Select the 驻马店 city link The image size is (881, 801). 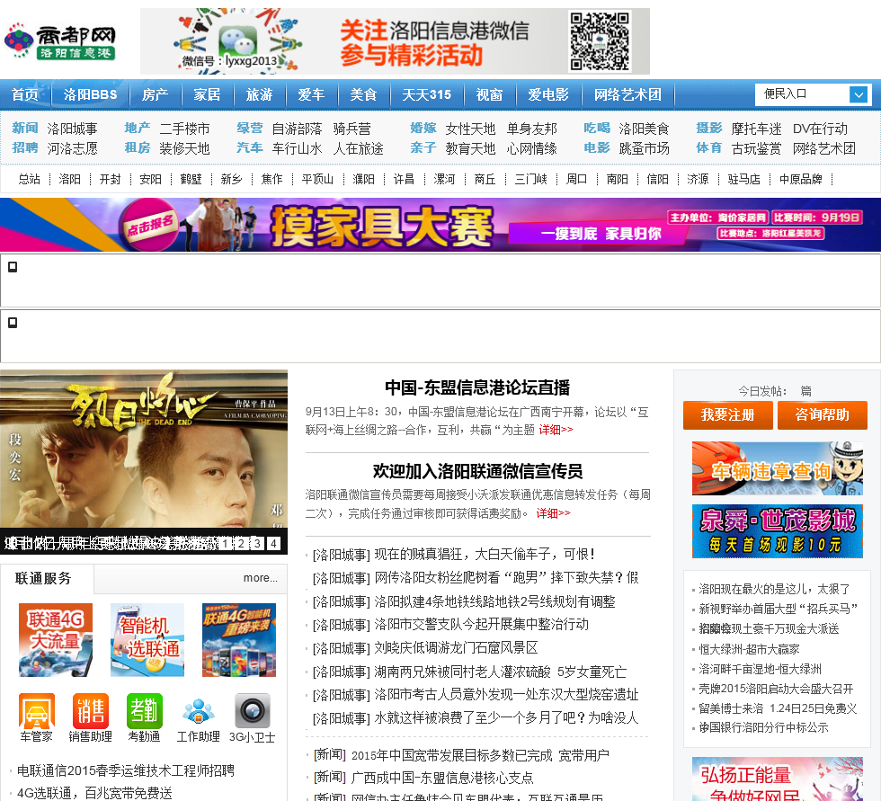(x=744, y=179)
